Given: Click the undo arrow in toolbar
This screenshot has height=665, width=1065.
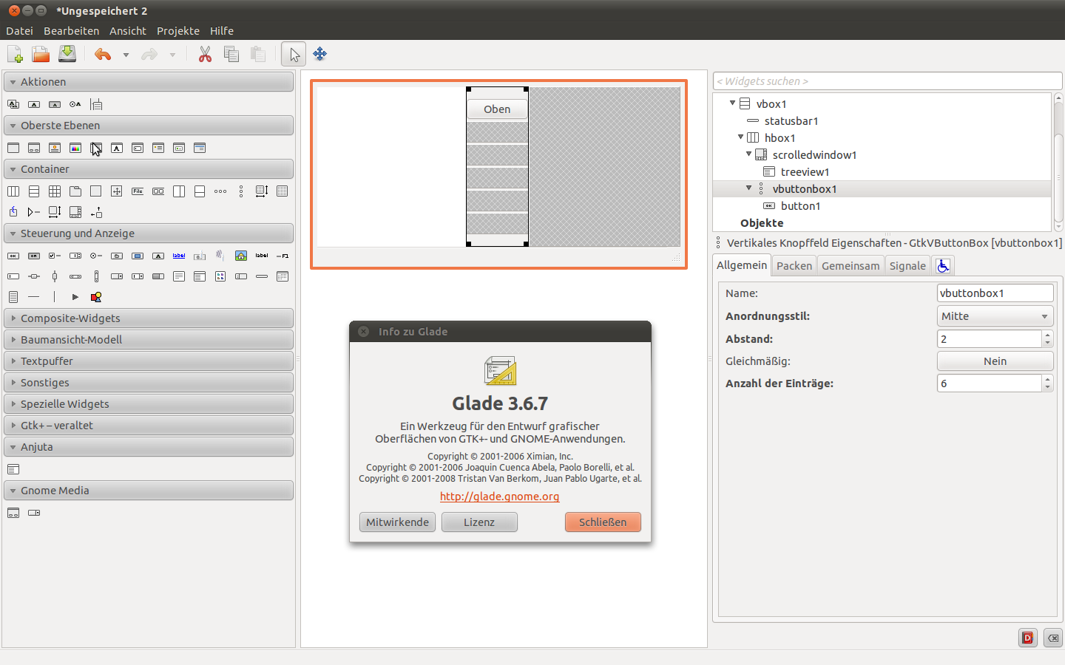Looking at the screenshot, I should click(x=103, y=54).
